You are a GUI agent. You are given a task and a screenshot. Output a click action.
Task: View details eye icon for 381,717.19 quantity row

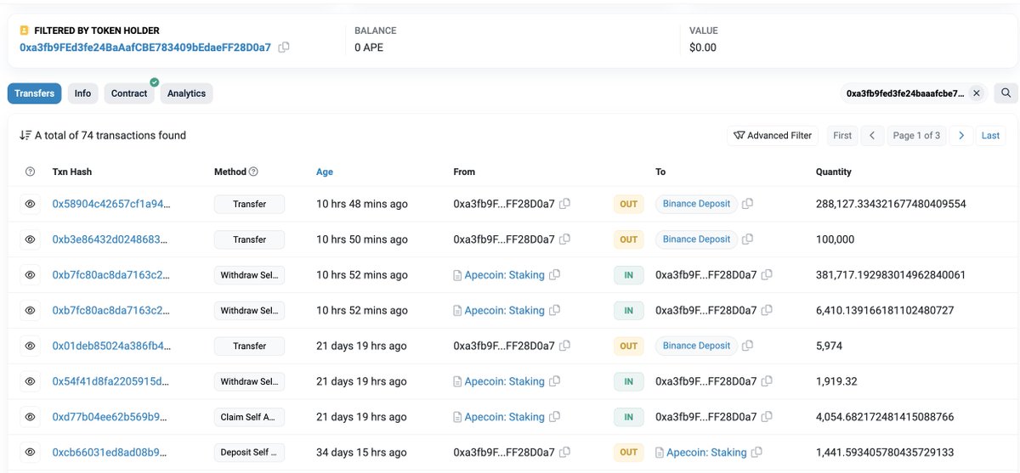coord(30,275)
